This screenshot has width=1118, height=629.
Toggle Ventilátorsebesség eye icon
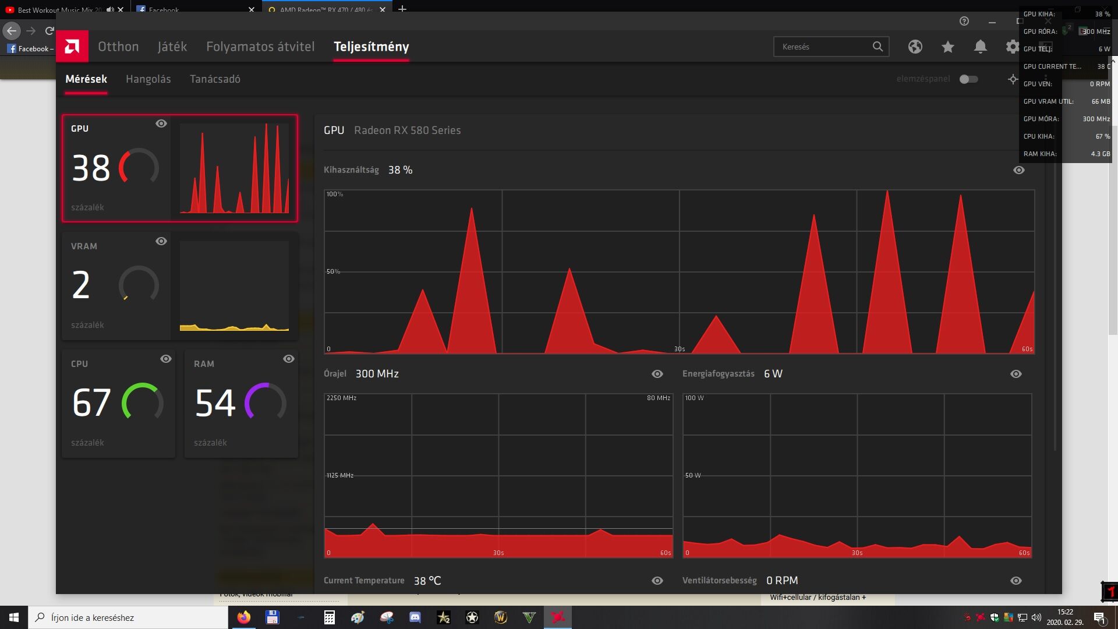(1016, 581)
